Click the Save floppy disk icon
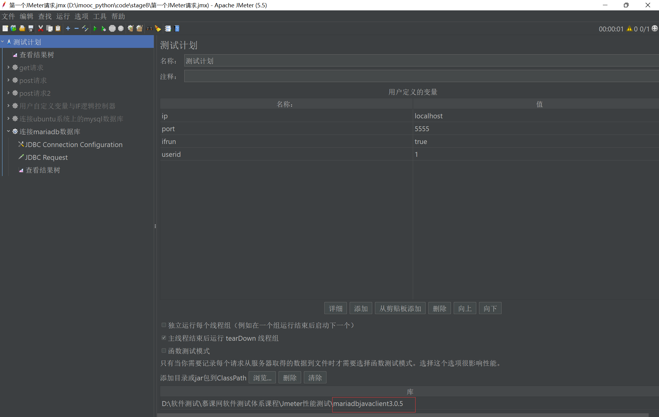This screenshot has width=659, height=417. [x=31, y=29]
